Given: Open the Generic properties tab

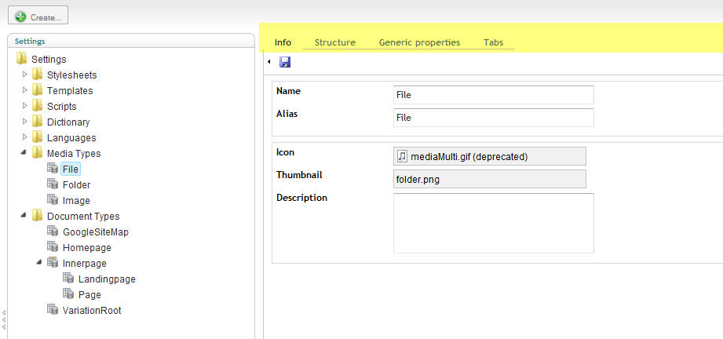Looking at the screenshot, I should [x=419, y=42].
